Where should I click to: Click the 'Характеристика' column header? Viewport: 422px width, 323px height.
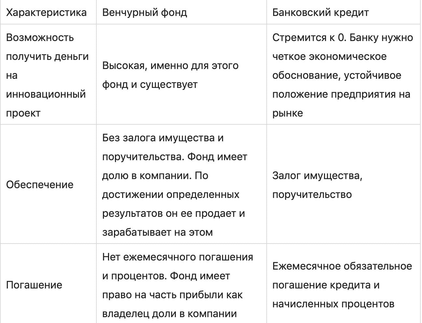tap(47, 13)
